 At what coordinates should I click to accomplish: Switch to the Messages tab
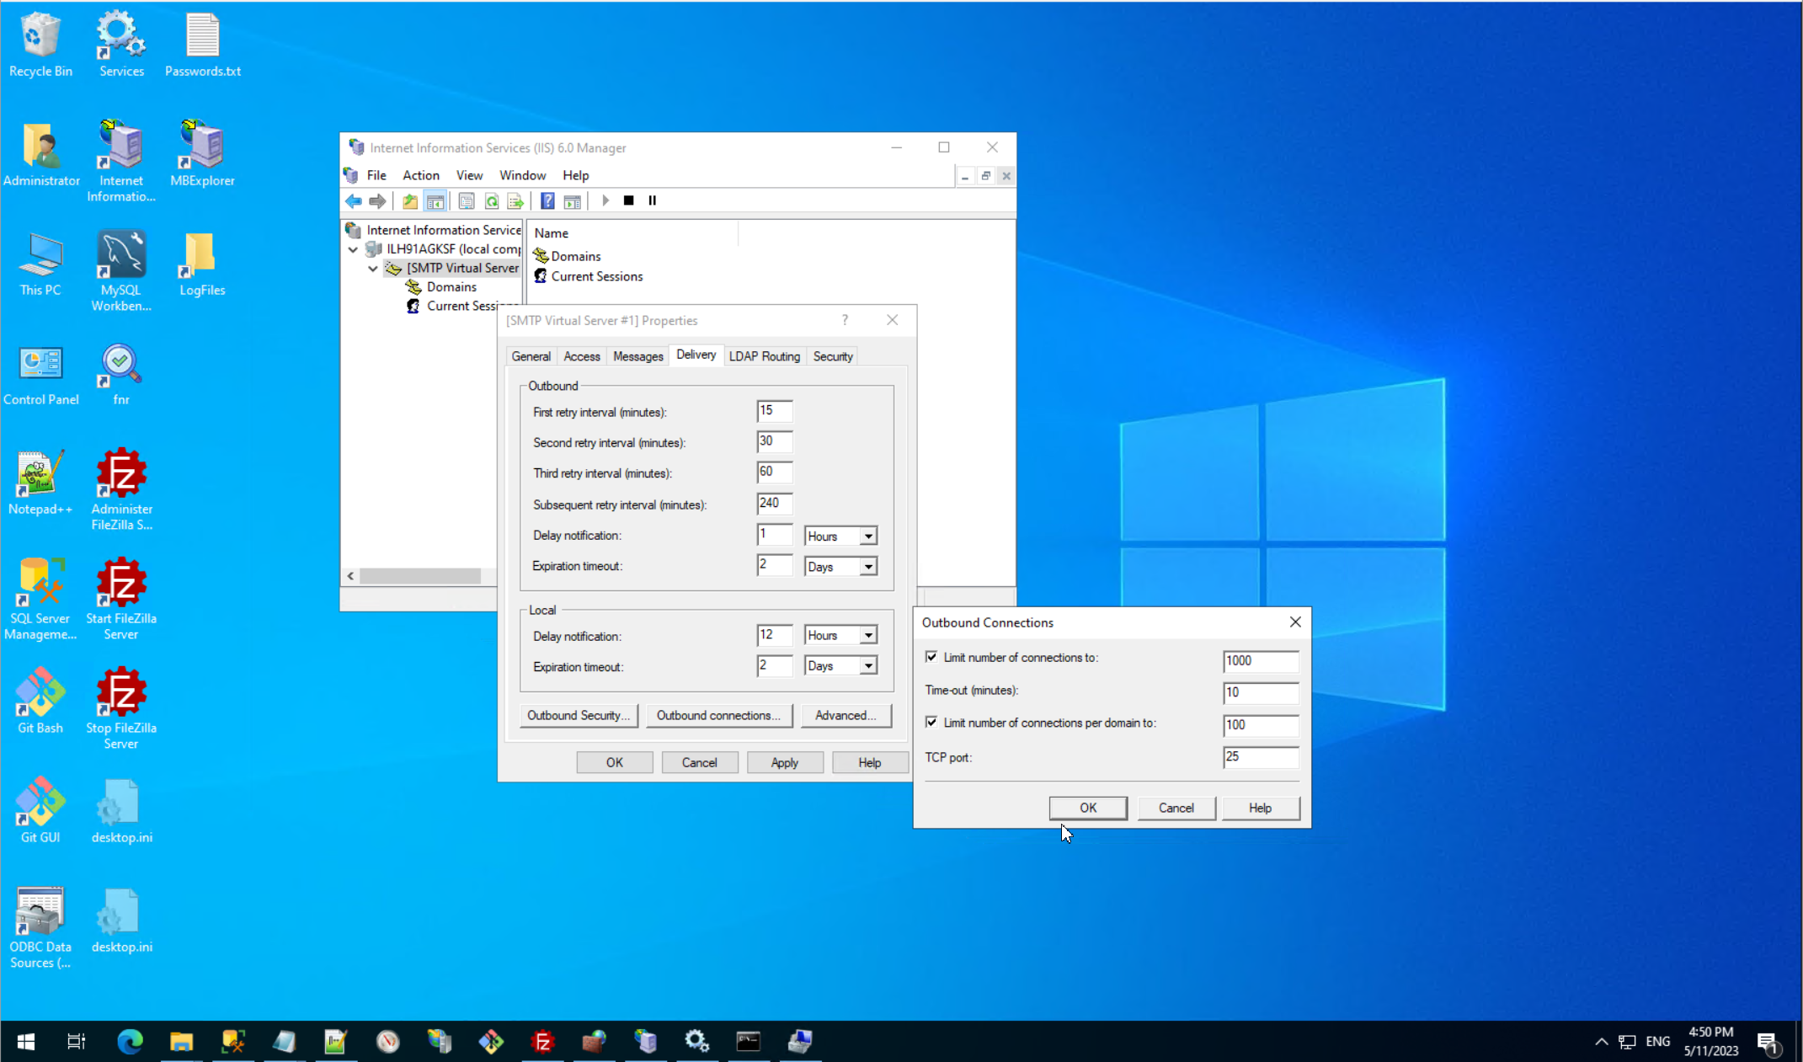pos(637,356)
